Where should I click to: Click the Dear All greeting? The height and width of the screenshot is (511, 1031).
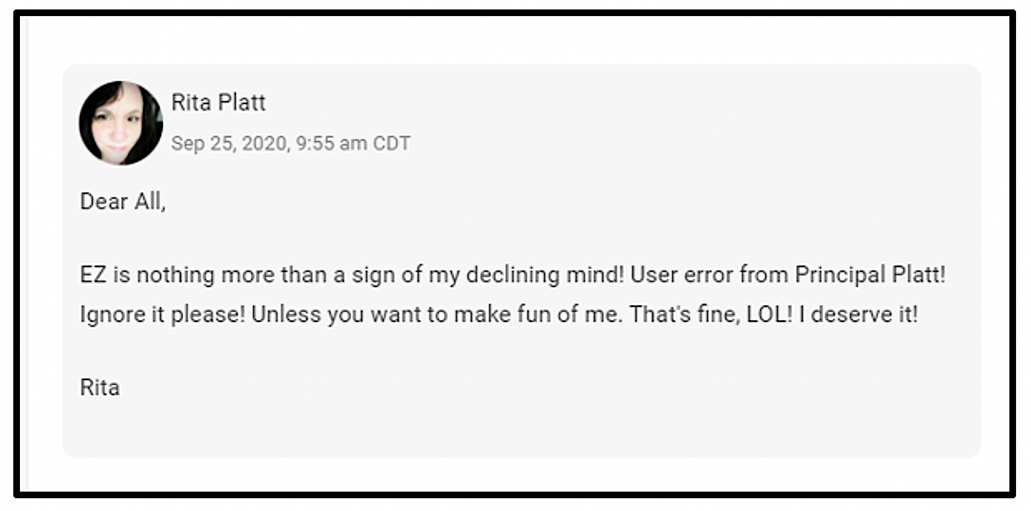123,201
